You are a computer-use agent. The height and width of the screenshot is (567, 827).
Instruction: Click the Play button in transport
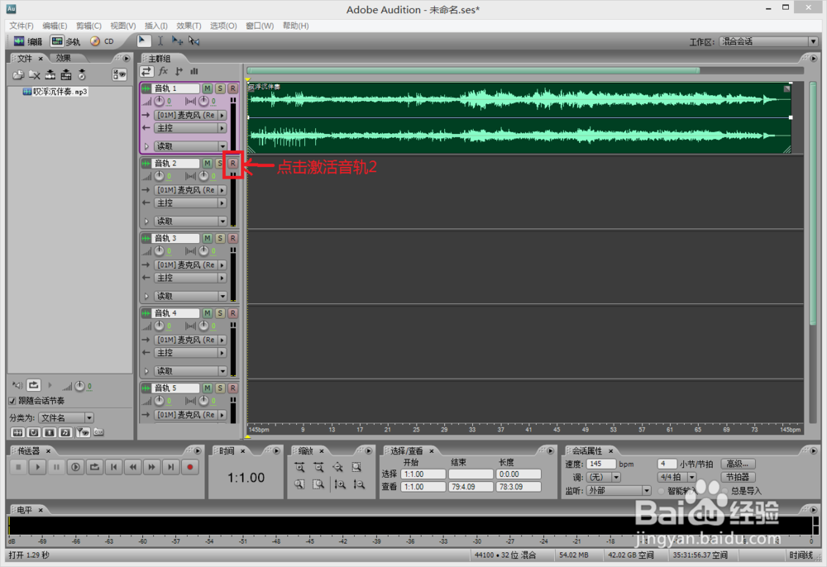coord(37,467)
